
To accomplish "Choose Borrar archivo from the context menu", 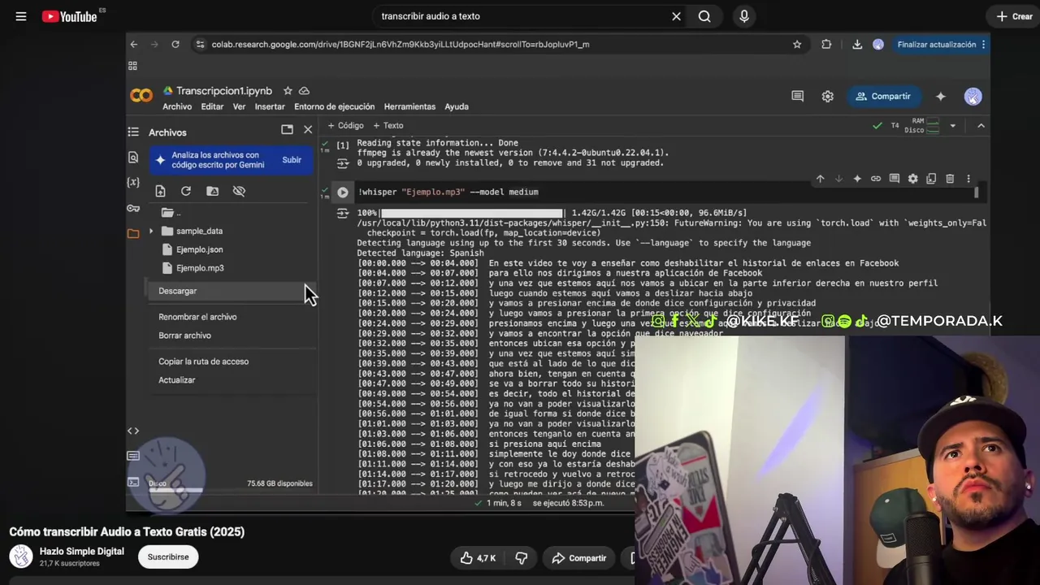I will (184, 336).
